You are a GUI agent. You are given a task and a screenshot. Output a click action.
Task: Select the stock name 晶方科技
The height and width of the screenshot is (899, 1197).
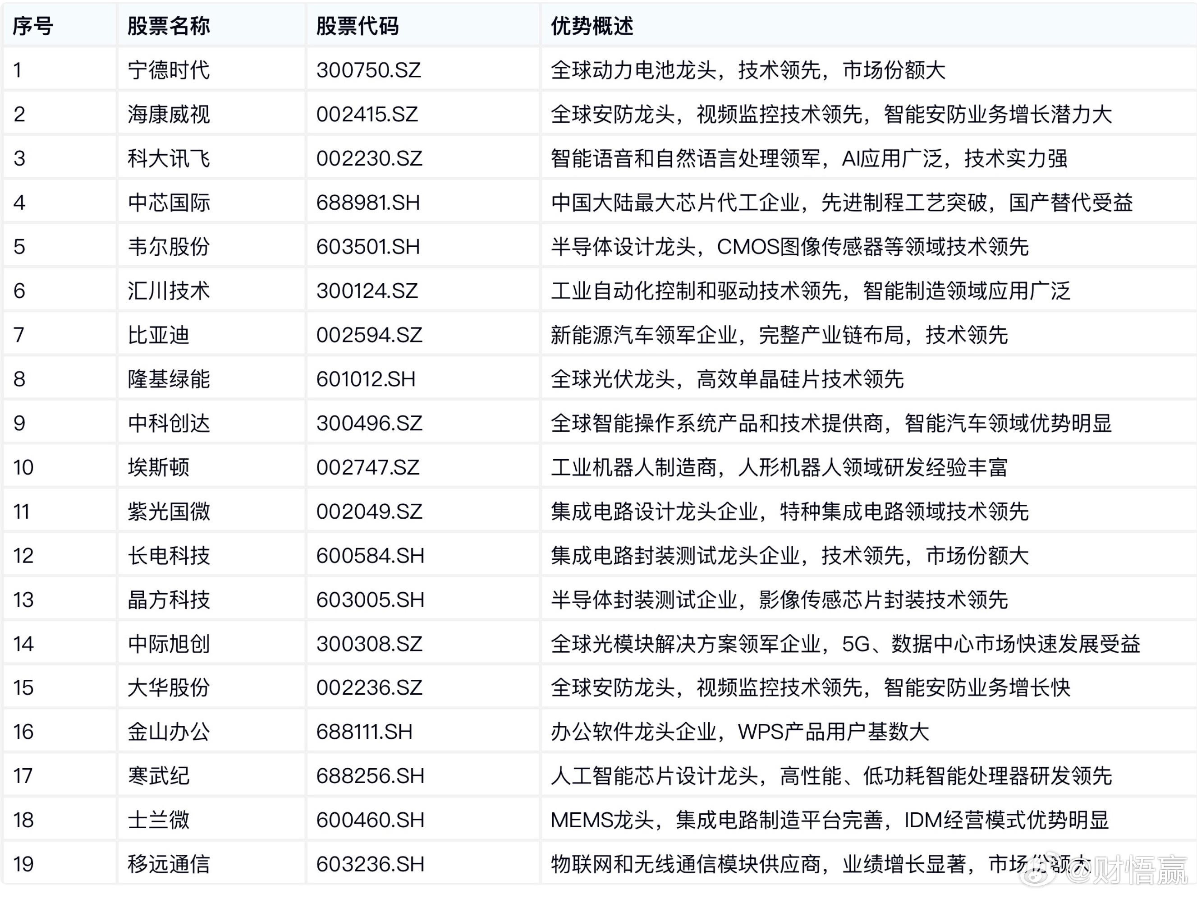168,599
